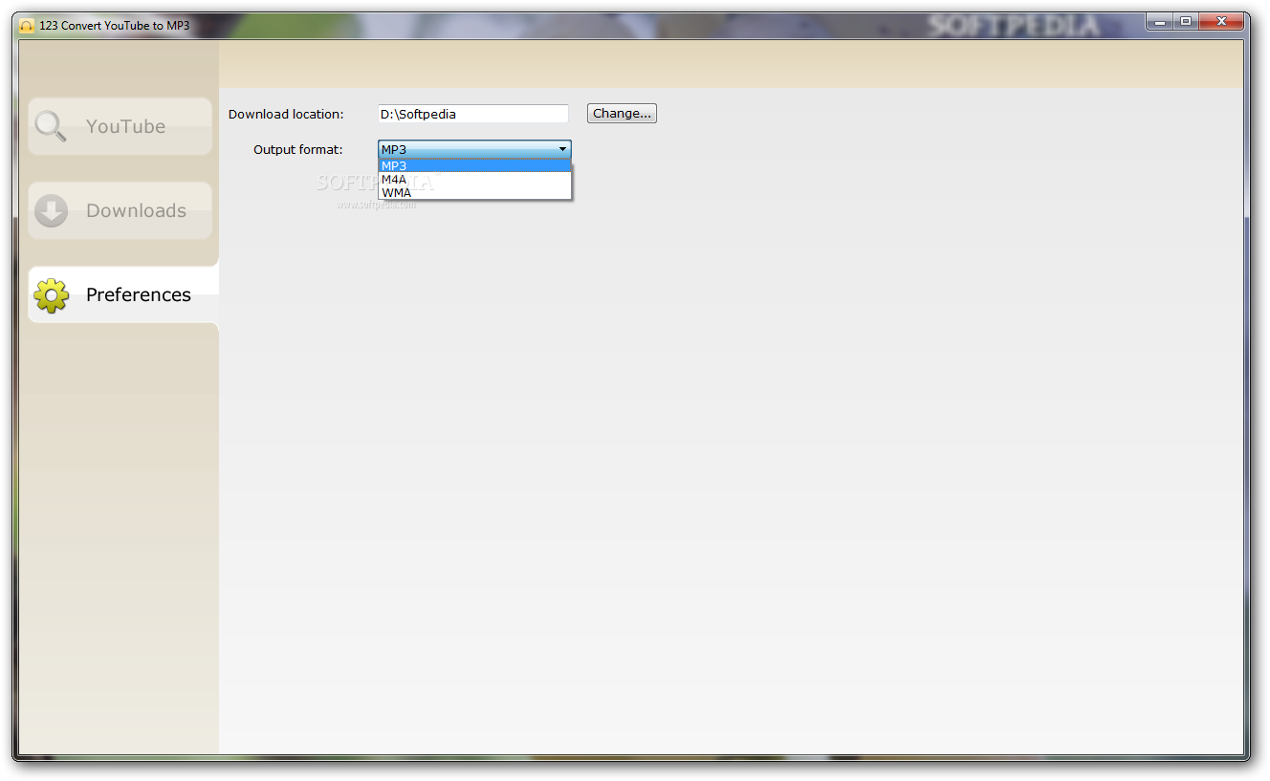Click the Change... button
This screenshot has width=1270, height=781.
click(x=622, y=113)
